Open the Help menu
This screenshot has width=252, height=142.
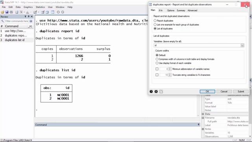[x=70, y=7]
